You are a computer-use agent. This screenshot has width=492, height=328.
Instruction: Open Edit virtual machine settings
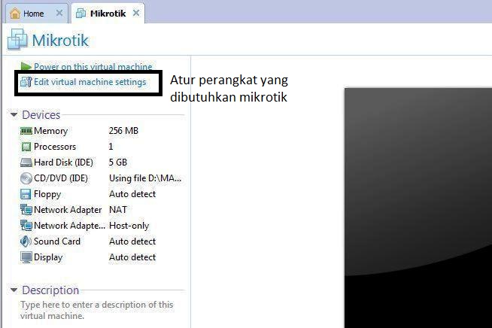[90, 82]
